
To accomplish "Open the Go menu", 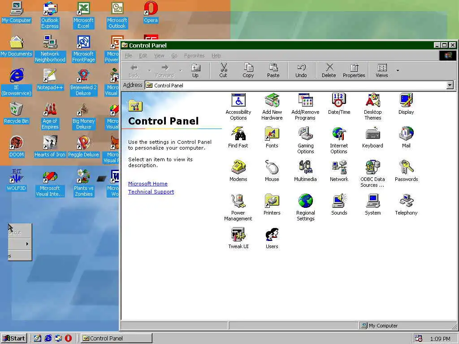I will pos(174,56).
